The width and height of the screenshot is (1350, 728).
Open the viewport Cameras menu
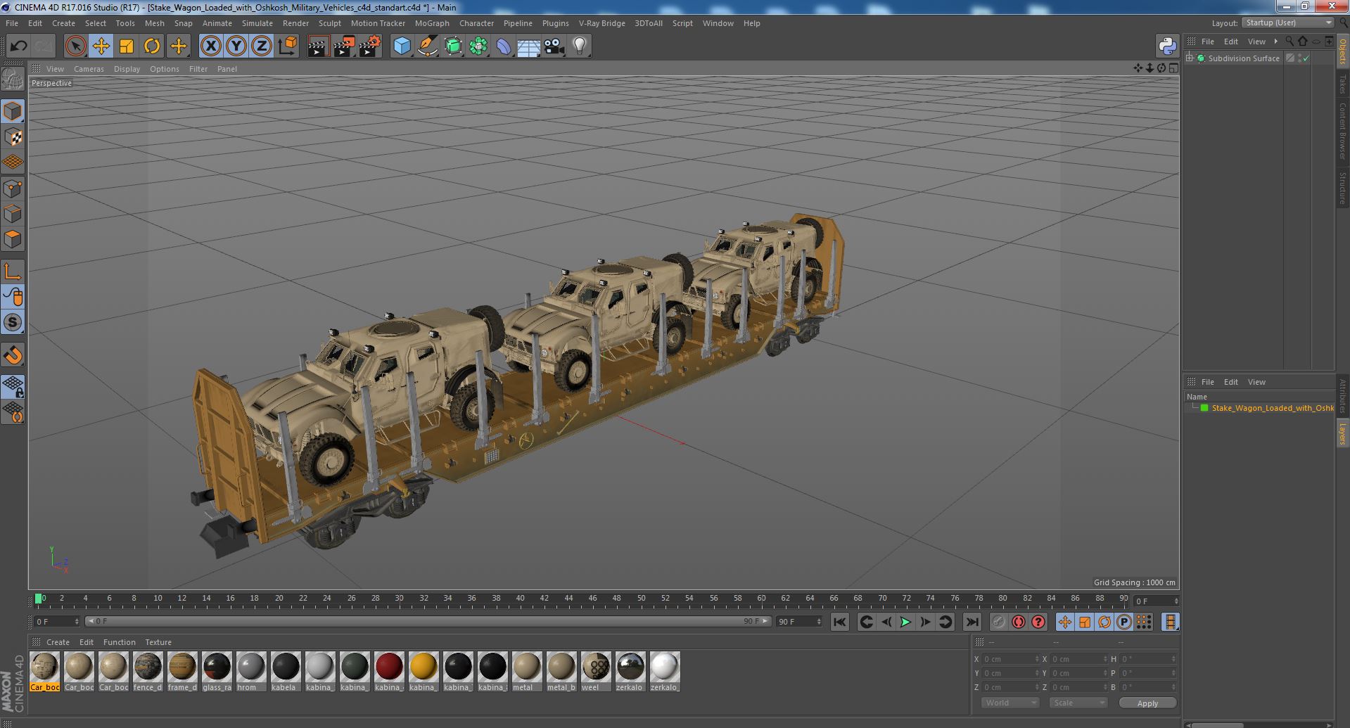(89, 69)
